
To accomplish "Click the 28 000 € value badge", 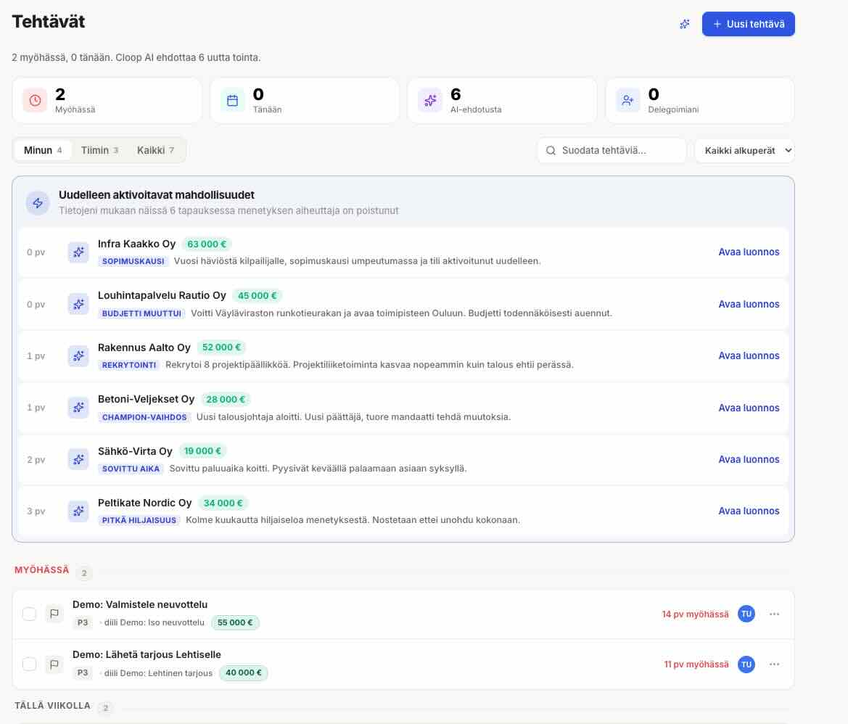I will pos(226,400).
